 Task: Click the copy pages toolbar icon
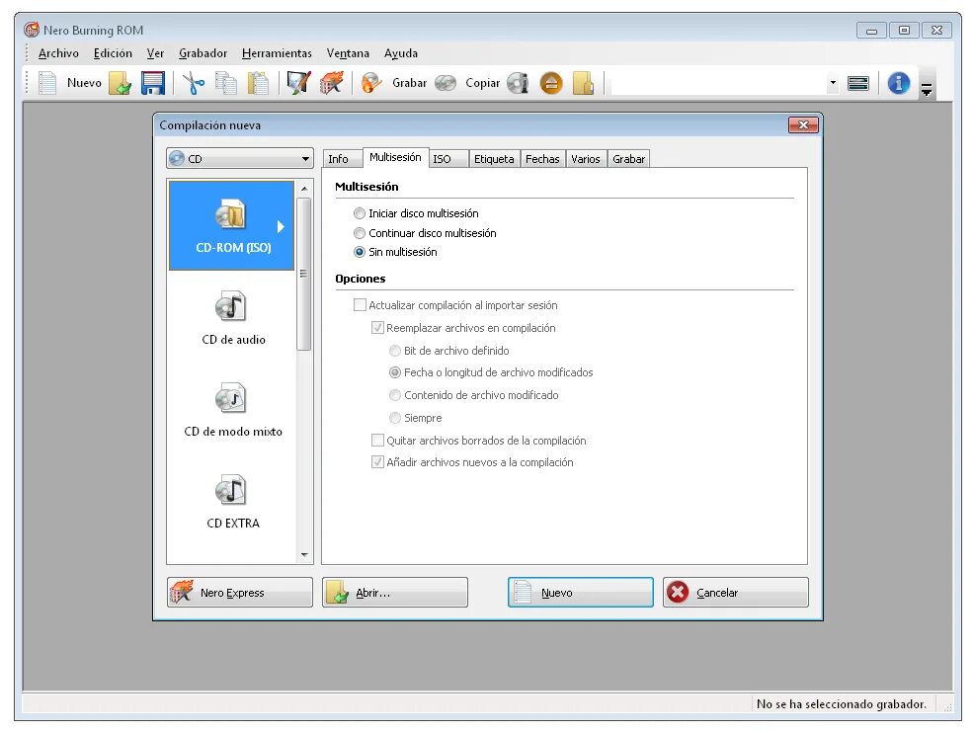coord(226,83)
